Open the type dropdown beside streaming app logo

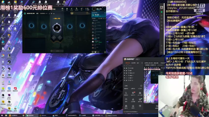[x=137, y=59]
